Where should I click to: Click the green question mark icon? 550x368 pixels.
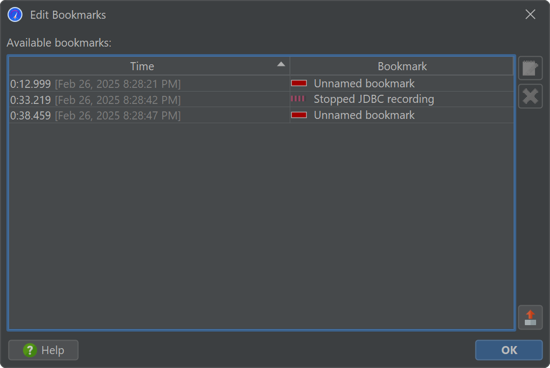pos(30,350)
